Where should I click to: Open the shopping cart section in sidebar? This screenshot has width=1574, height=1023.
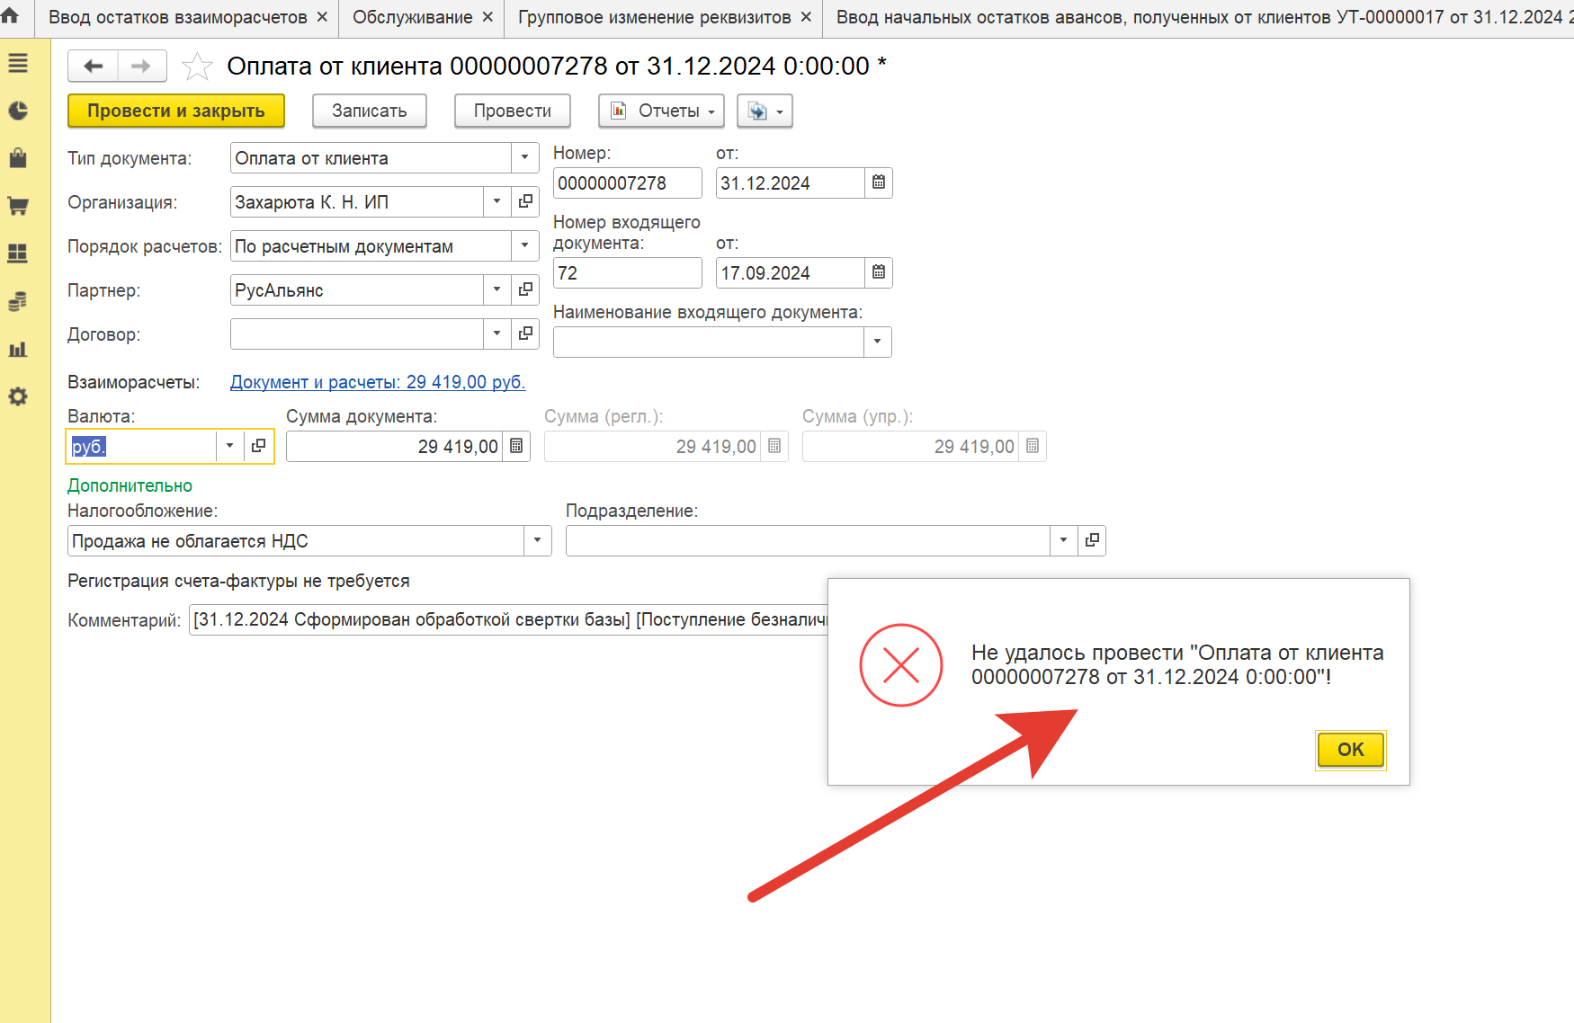coord(18,206)
